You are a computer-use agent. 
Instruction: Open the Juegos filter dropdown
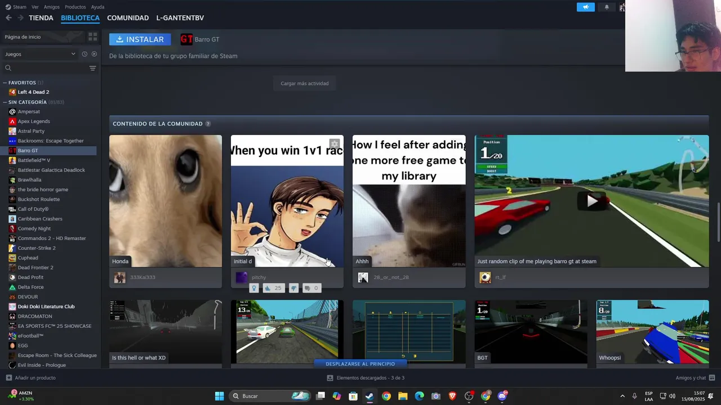tap(40, 54)
